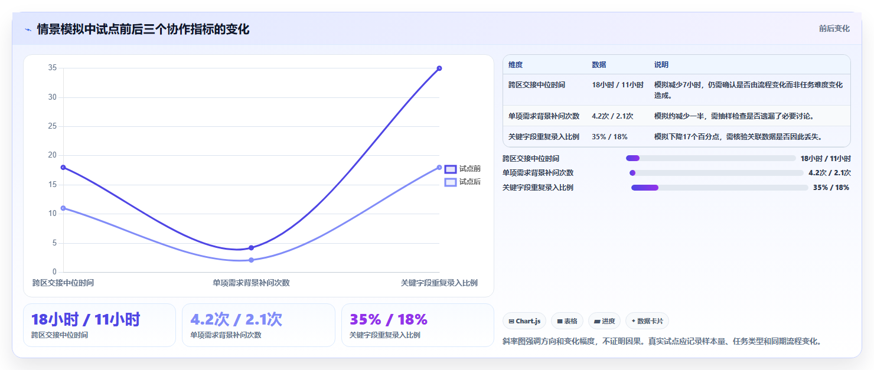This screenshot has height=370, width=874.
Task: Click the x-axis label 跨区交接中位时间
Action: pos(63,283)
